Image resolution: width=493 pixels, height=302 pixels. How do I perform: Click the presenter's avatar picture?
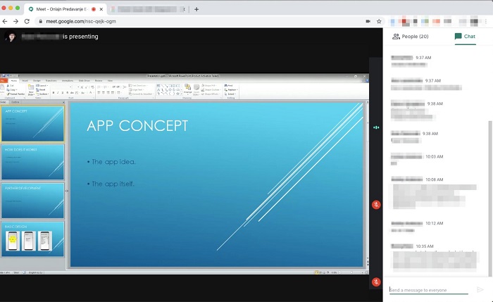11,37
